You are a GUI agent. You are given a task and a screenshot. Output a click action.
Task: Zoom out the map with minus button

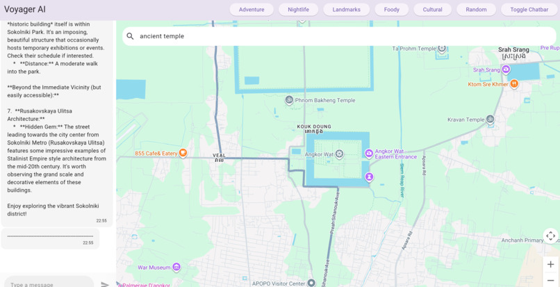point(551,280)
